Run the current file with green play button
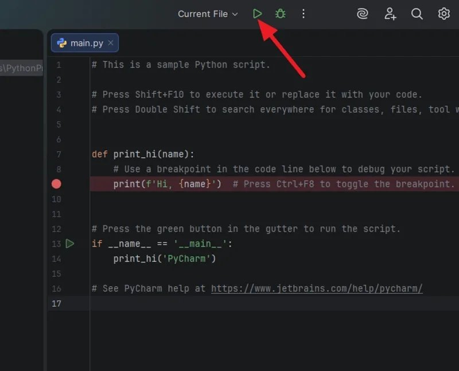This screenshot has width=459, height=371. (257, 13)
